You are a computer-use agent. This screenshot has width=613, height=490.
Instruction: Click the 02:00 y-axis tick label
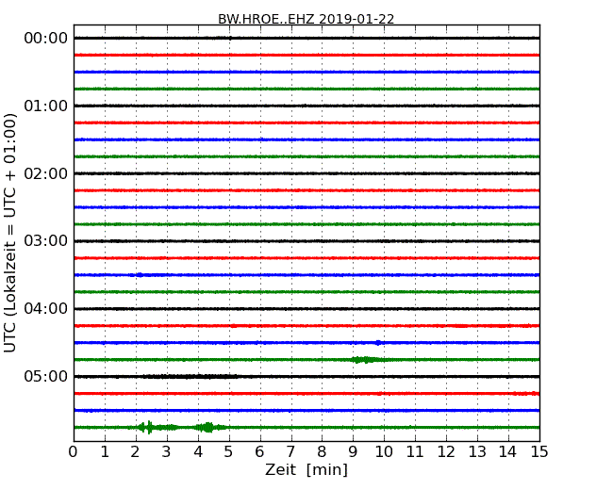[x=46, y=173]
